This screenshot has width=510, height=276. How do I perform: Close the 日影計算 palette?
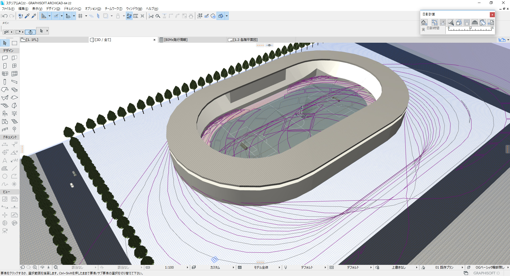point(492,15)
